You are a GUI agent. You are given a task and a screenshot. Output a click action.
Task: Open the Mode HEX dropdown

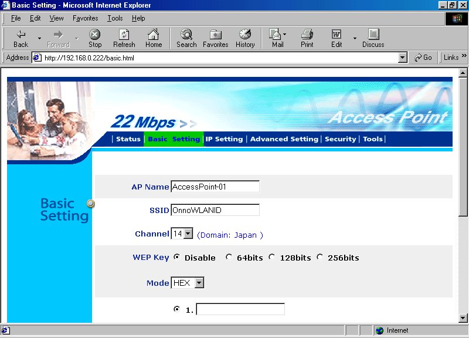(199, 283)
